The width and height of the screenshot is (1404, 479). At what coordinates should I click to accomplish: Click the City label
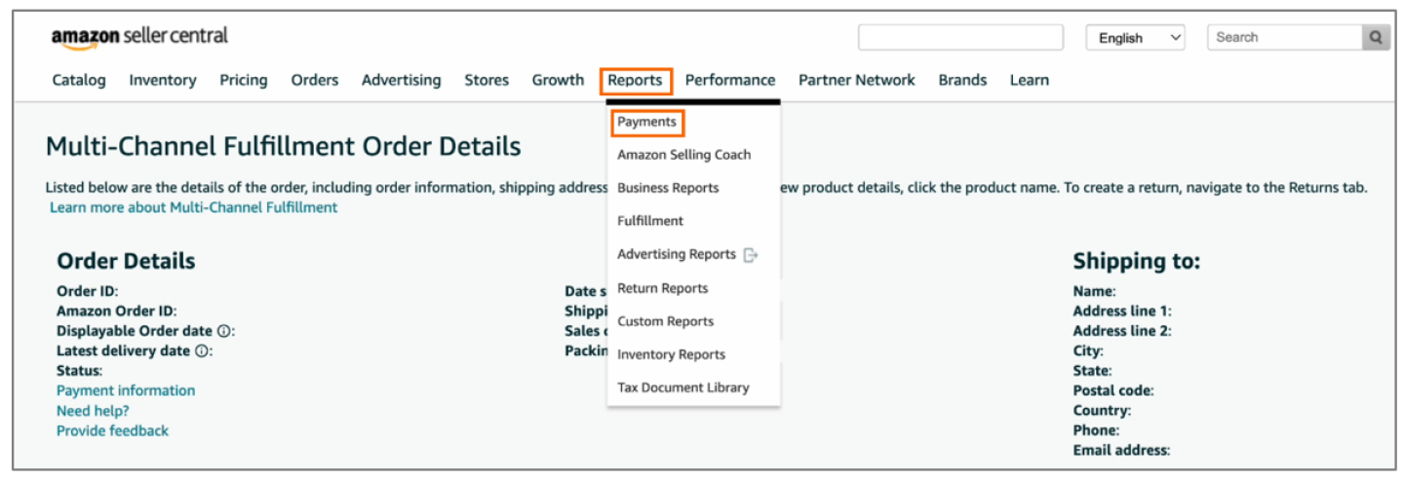point(1088,350)
